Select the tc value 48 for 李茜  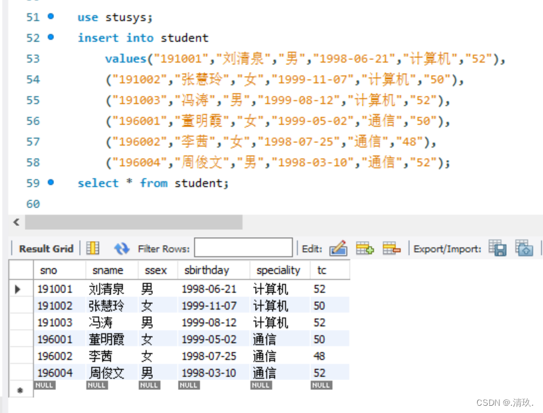(x=319, y=356)
